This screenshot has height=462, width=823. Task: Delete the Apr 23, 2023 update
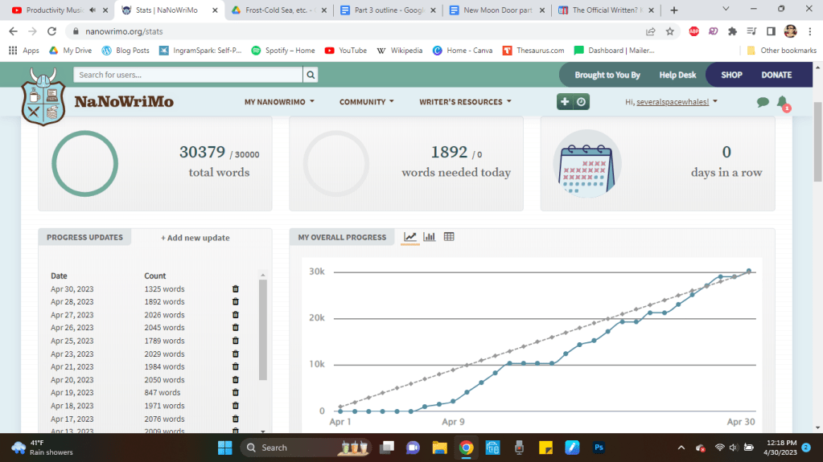(236, 354)
